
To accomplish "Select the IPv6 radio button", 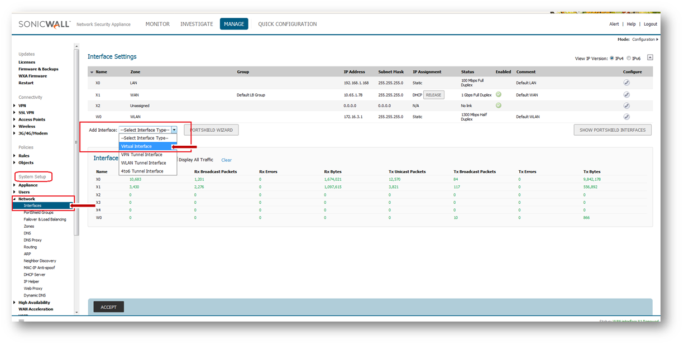I will 629,58.
